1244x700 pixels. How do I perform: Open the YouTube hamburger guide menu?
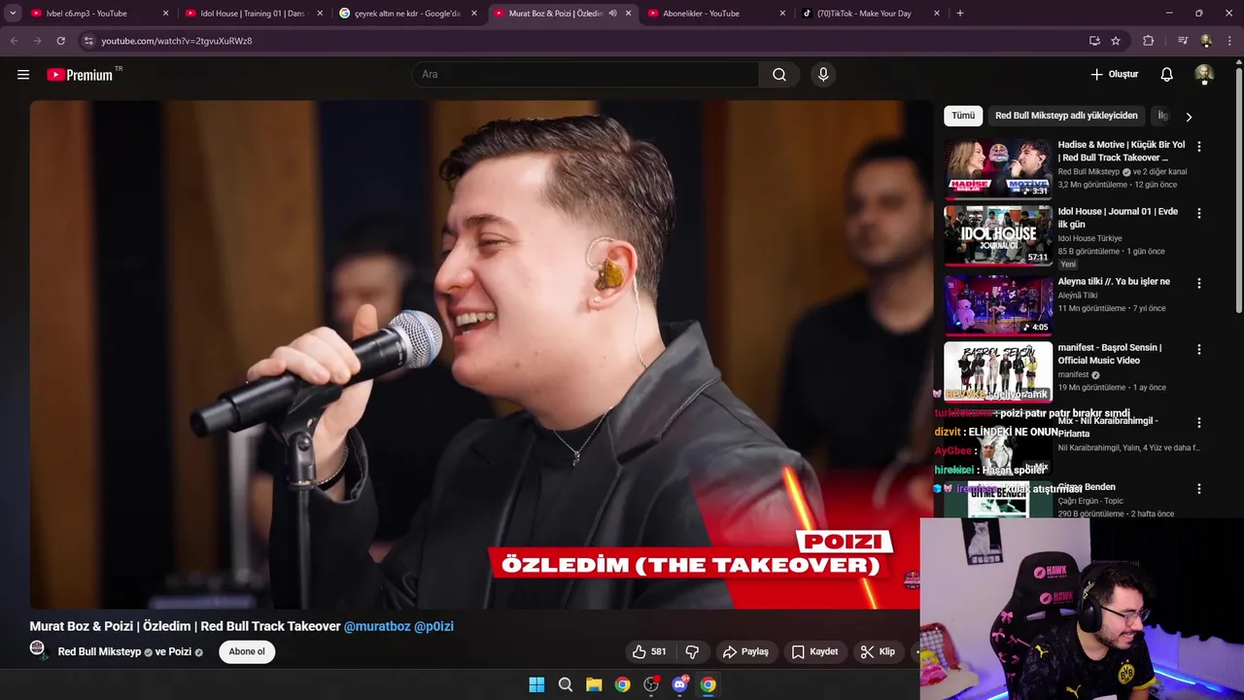(23, 74)
